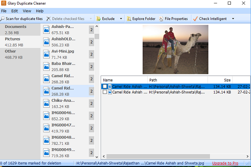251x167 pixels.
Task: Expand the Check Intelligent dropdown arrow
Action: 233,19
